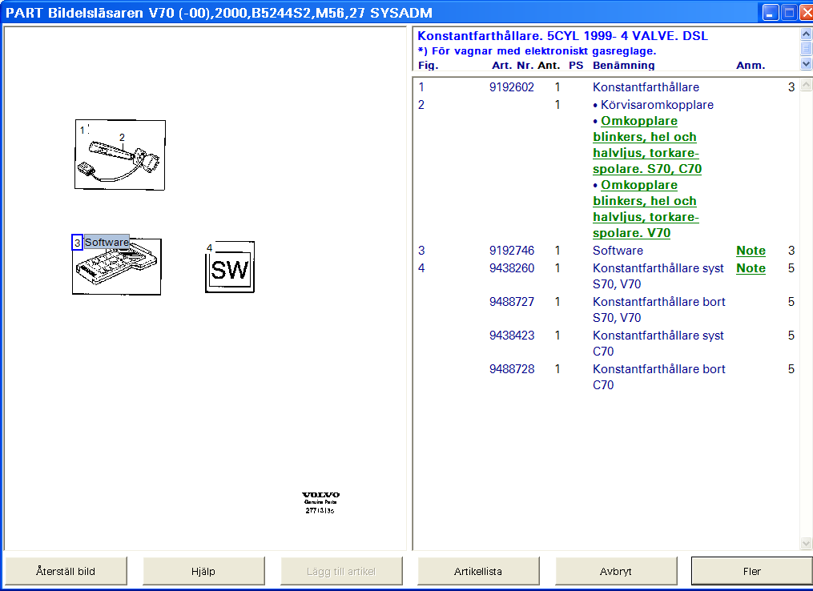813x591 pixels.
Task: Click the header panel scrollbar thumb
Action: tap(806, 48)
